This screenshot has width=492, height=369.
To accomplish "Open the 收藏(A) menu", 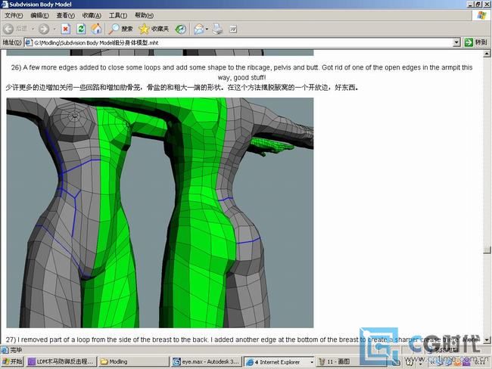I will [x=92, y=15].
